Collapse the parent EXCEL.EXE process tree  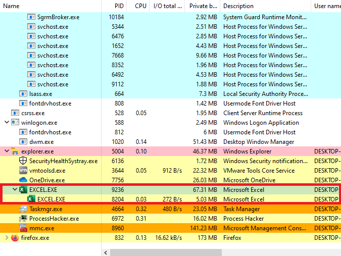(15, 189)
